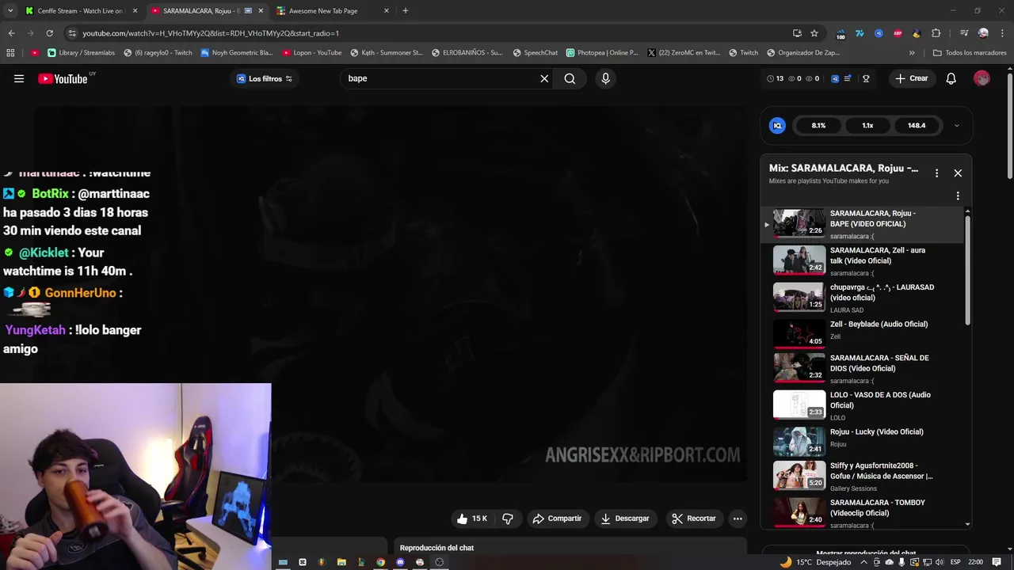
Task: Close the Mix playlist panel
Action: [958, 173]
